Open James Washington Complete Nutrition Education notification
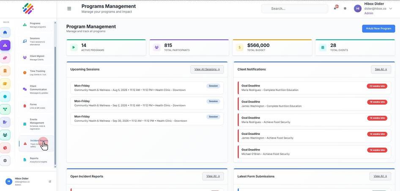400x191 pixels. pyautogui.click(x=314, y=104)
